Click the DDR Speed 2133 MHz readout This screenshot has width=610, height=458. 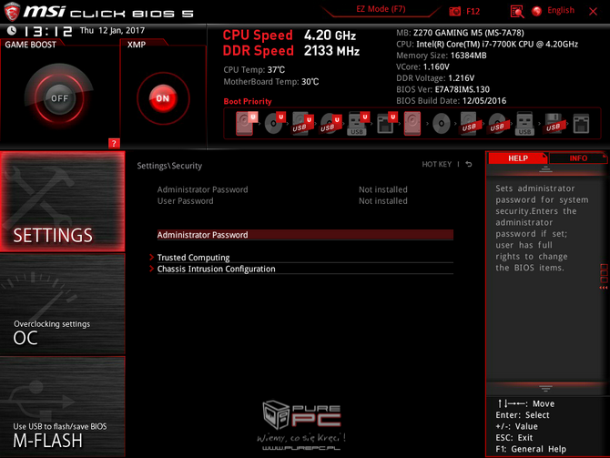291,51
